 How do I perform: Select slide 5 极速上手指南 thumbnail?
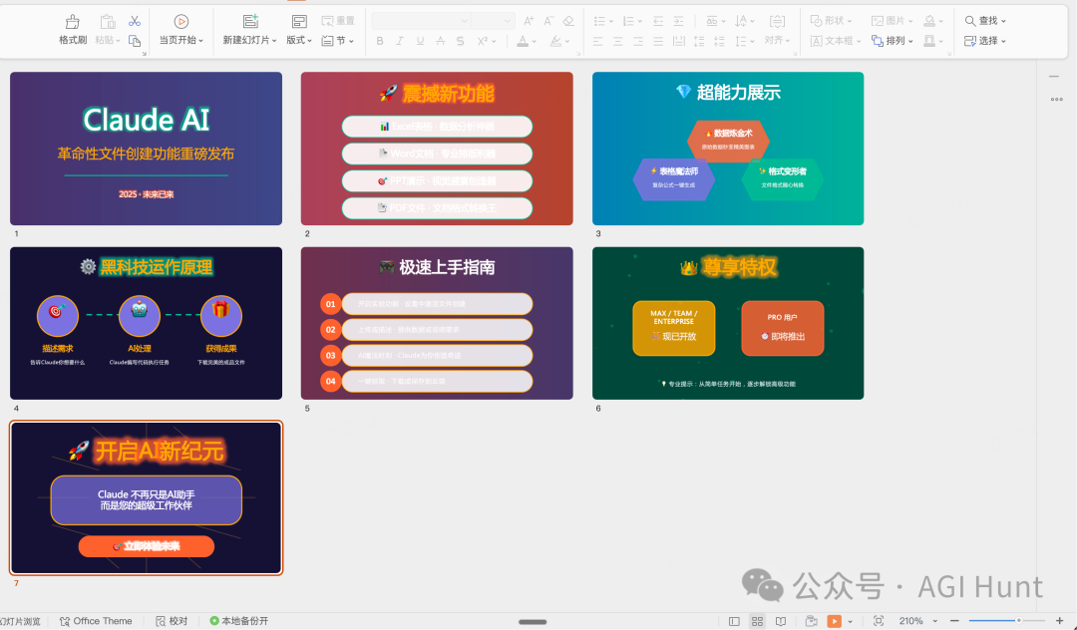[x=437, y=323]
